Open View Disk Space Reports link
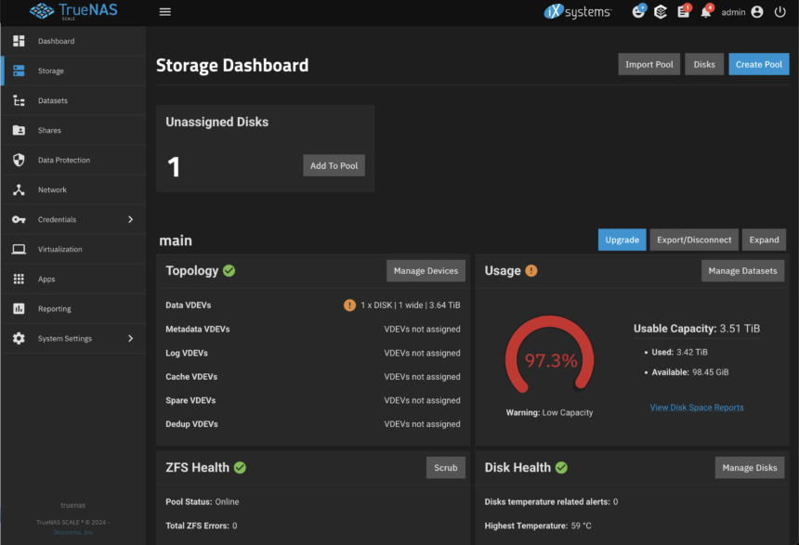The width and height of the screenshot is (799, 545). point(696,408)
